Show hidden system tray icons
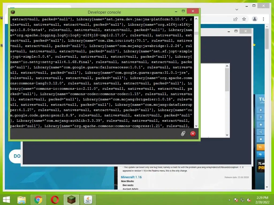This screenshot has height=205, width=274. pyautogui.click(x=229, y=200)
